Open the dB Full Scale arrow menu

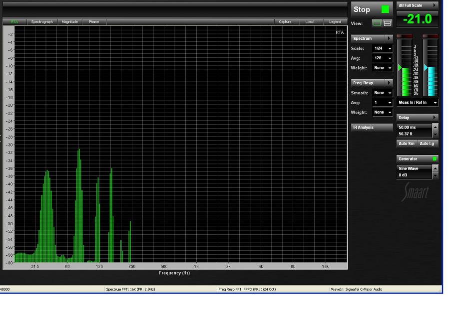[435, 5]
